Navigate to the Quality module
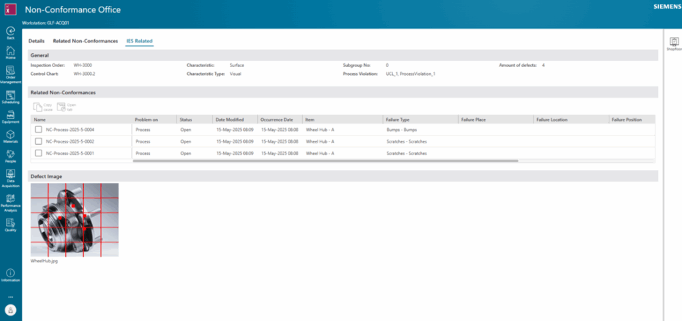This screenshot has width=682, height=321. [11, 223]
